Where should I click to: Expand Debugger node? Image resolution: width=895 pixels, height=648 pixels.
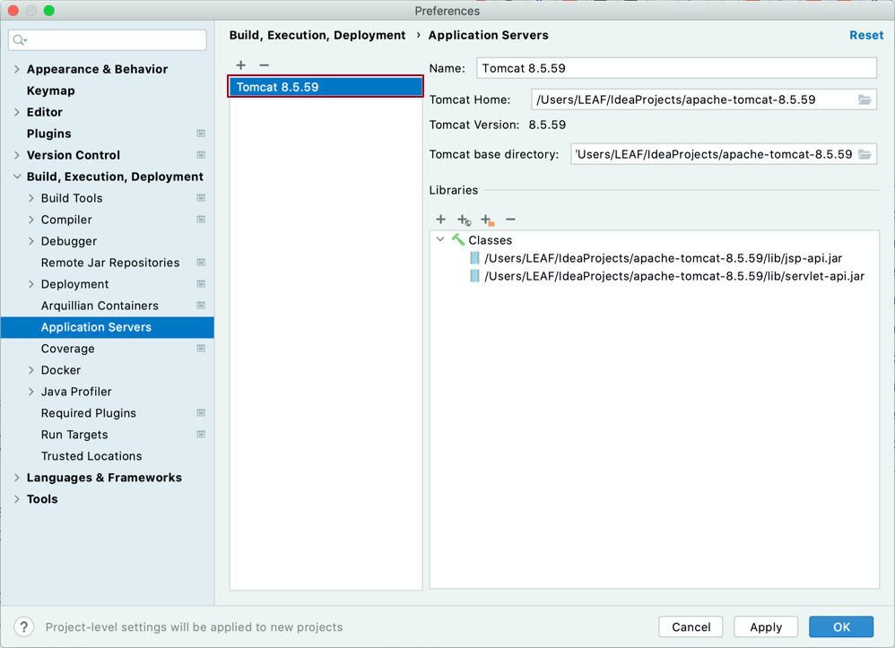[x=30, y=241]
